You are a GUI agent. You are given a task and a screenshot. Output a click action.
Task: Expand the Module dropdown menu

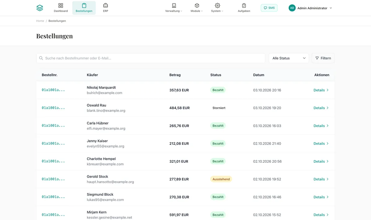point(197,8)
